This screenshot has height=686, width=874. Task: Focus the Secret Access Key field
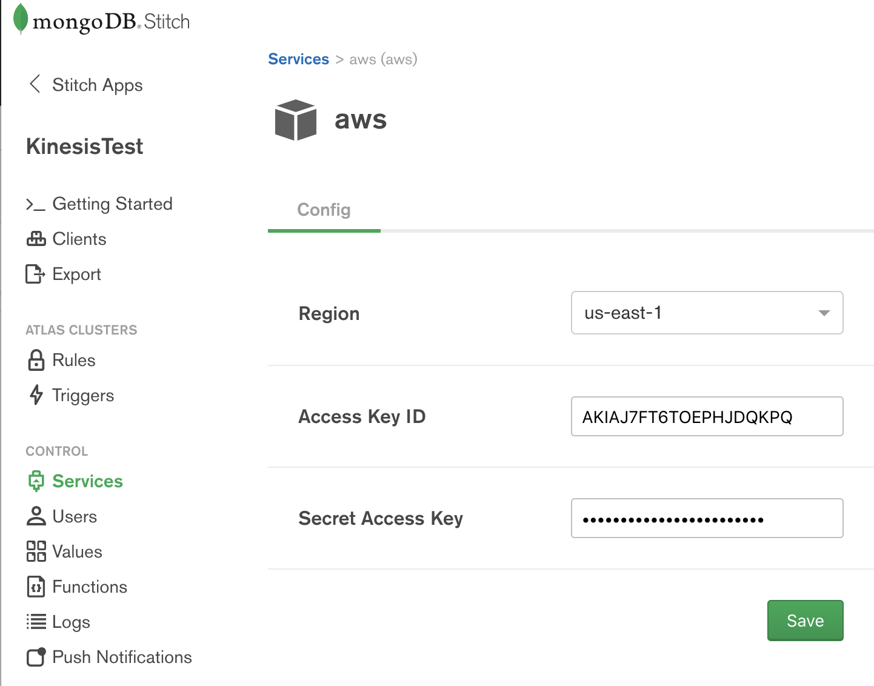(x=707, y=518)
